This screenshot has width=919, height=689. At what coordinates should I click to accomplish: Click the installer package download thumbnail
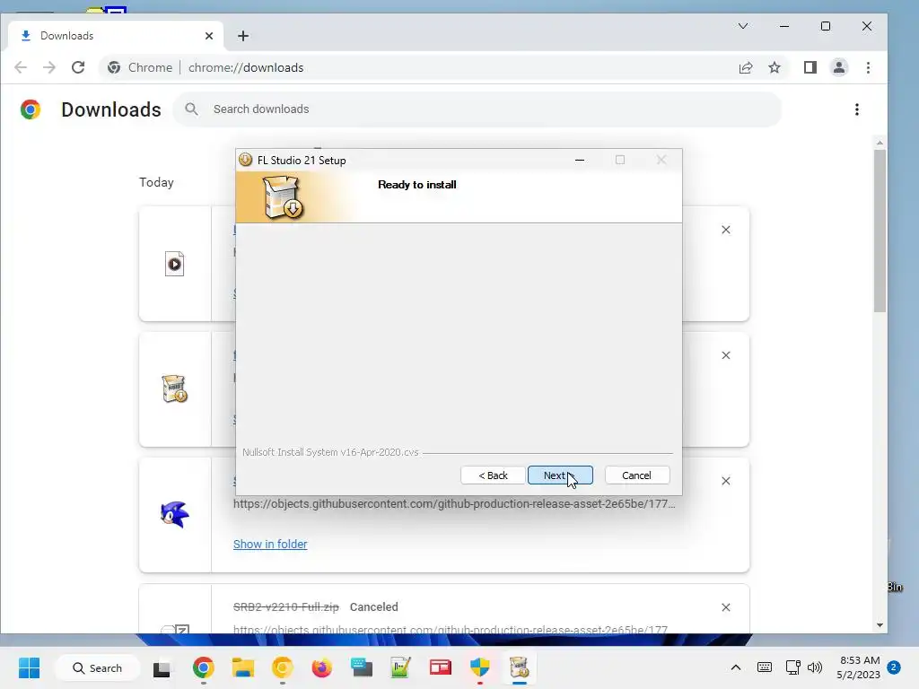click(175, 389)
